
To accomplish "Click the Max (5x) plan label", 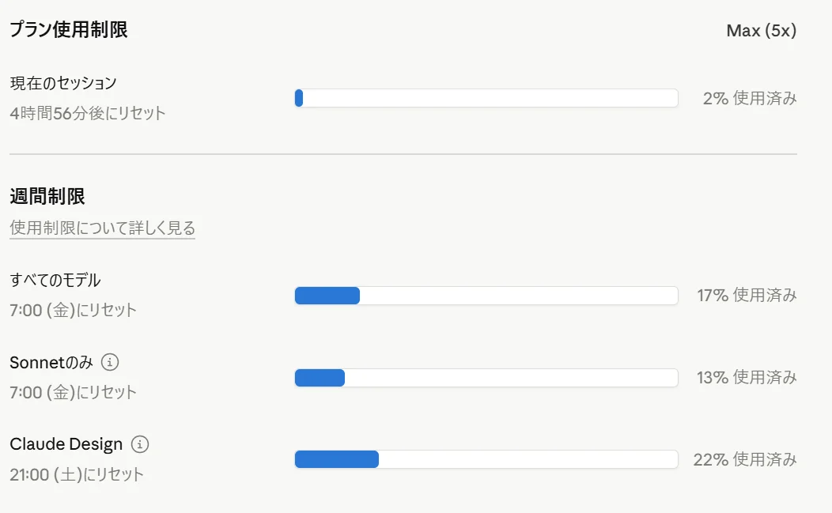I will tap(761, 31).
